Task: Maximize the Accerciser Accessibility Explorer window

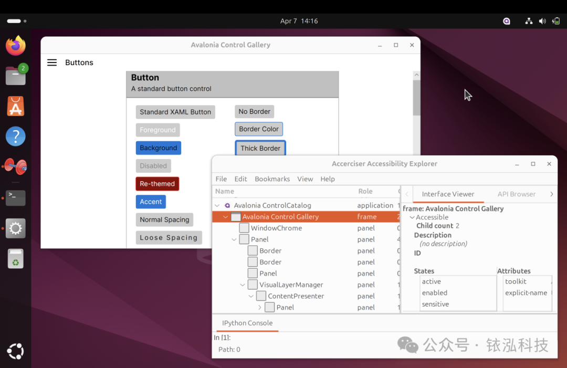Action: pyautogui.click(x=533, y=164)
